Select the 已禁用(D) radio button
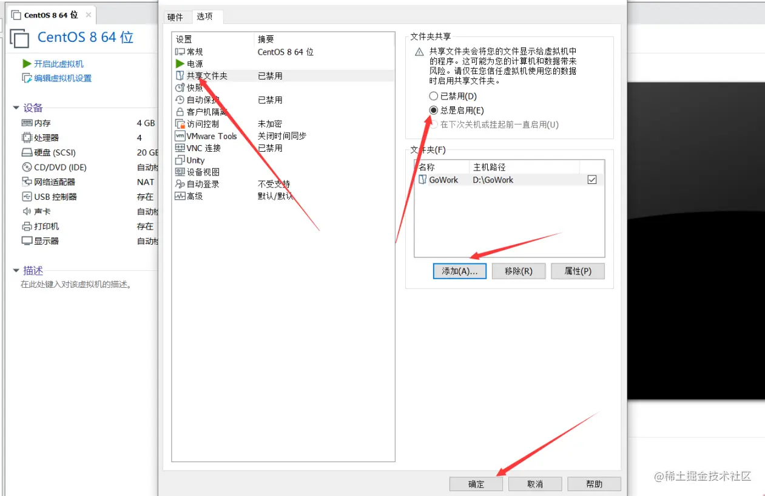765x496 pixels. point(433,96)
